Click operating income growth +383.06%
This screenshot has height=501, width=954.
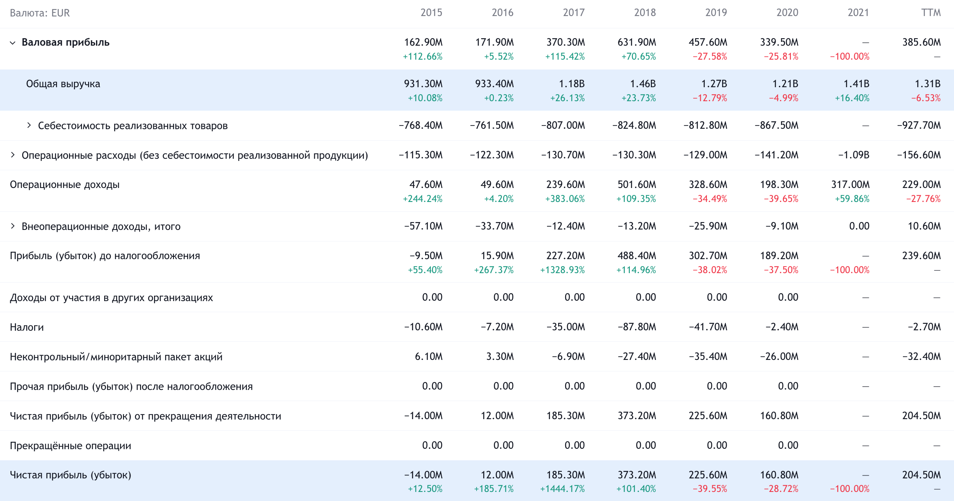565,199
